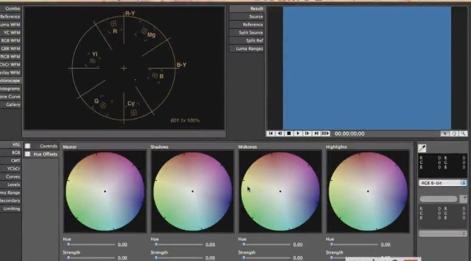This screenshot has width=471, height=261.
Task: Select the Luma Ranges view button
Action: 247,48
